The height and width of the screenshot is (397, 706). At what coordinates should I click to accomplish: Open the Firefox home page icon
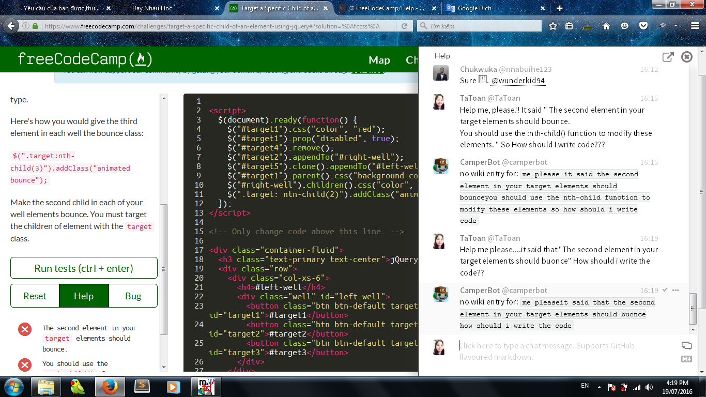click(606, 26)
